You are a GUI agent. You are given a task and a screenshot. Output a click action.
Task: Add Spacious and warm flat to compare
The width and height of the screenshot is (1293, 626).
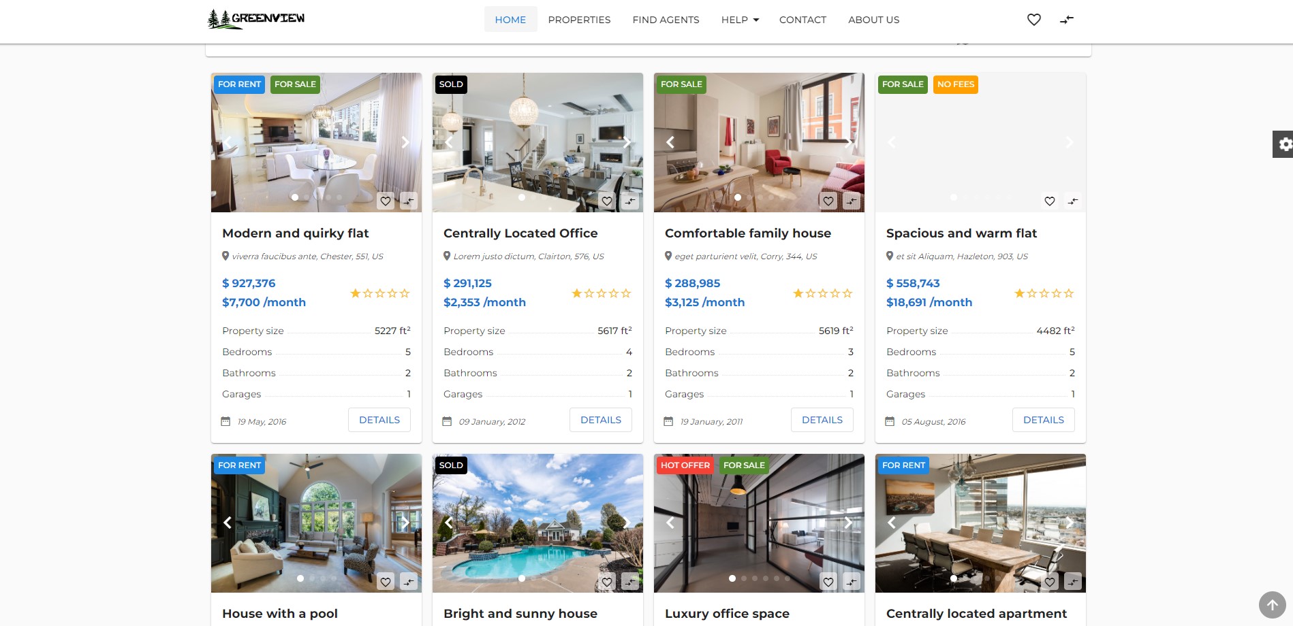pyautogui.click(x=1072, y=201)
